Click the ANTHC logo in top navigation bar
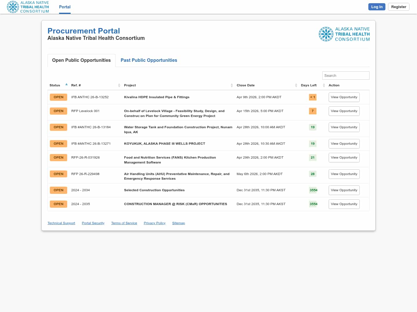The height and width of the screenshot is (312, 417). coord(28,7)
